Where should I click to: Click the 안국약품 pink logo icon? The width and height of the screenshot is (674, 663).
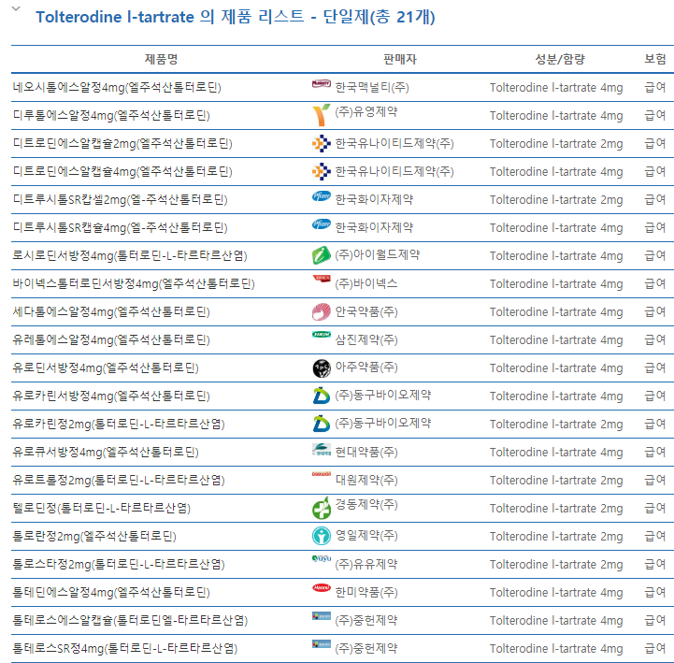pos(321,311)
